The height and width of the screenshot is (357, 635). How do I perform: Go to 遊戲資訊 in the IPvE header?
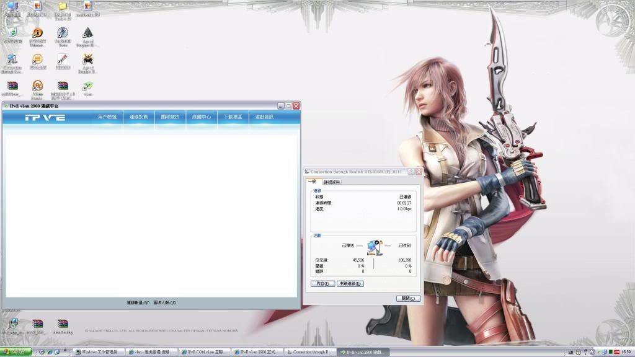pyautogui.click(x=264, y=117)
